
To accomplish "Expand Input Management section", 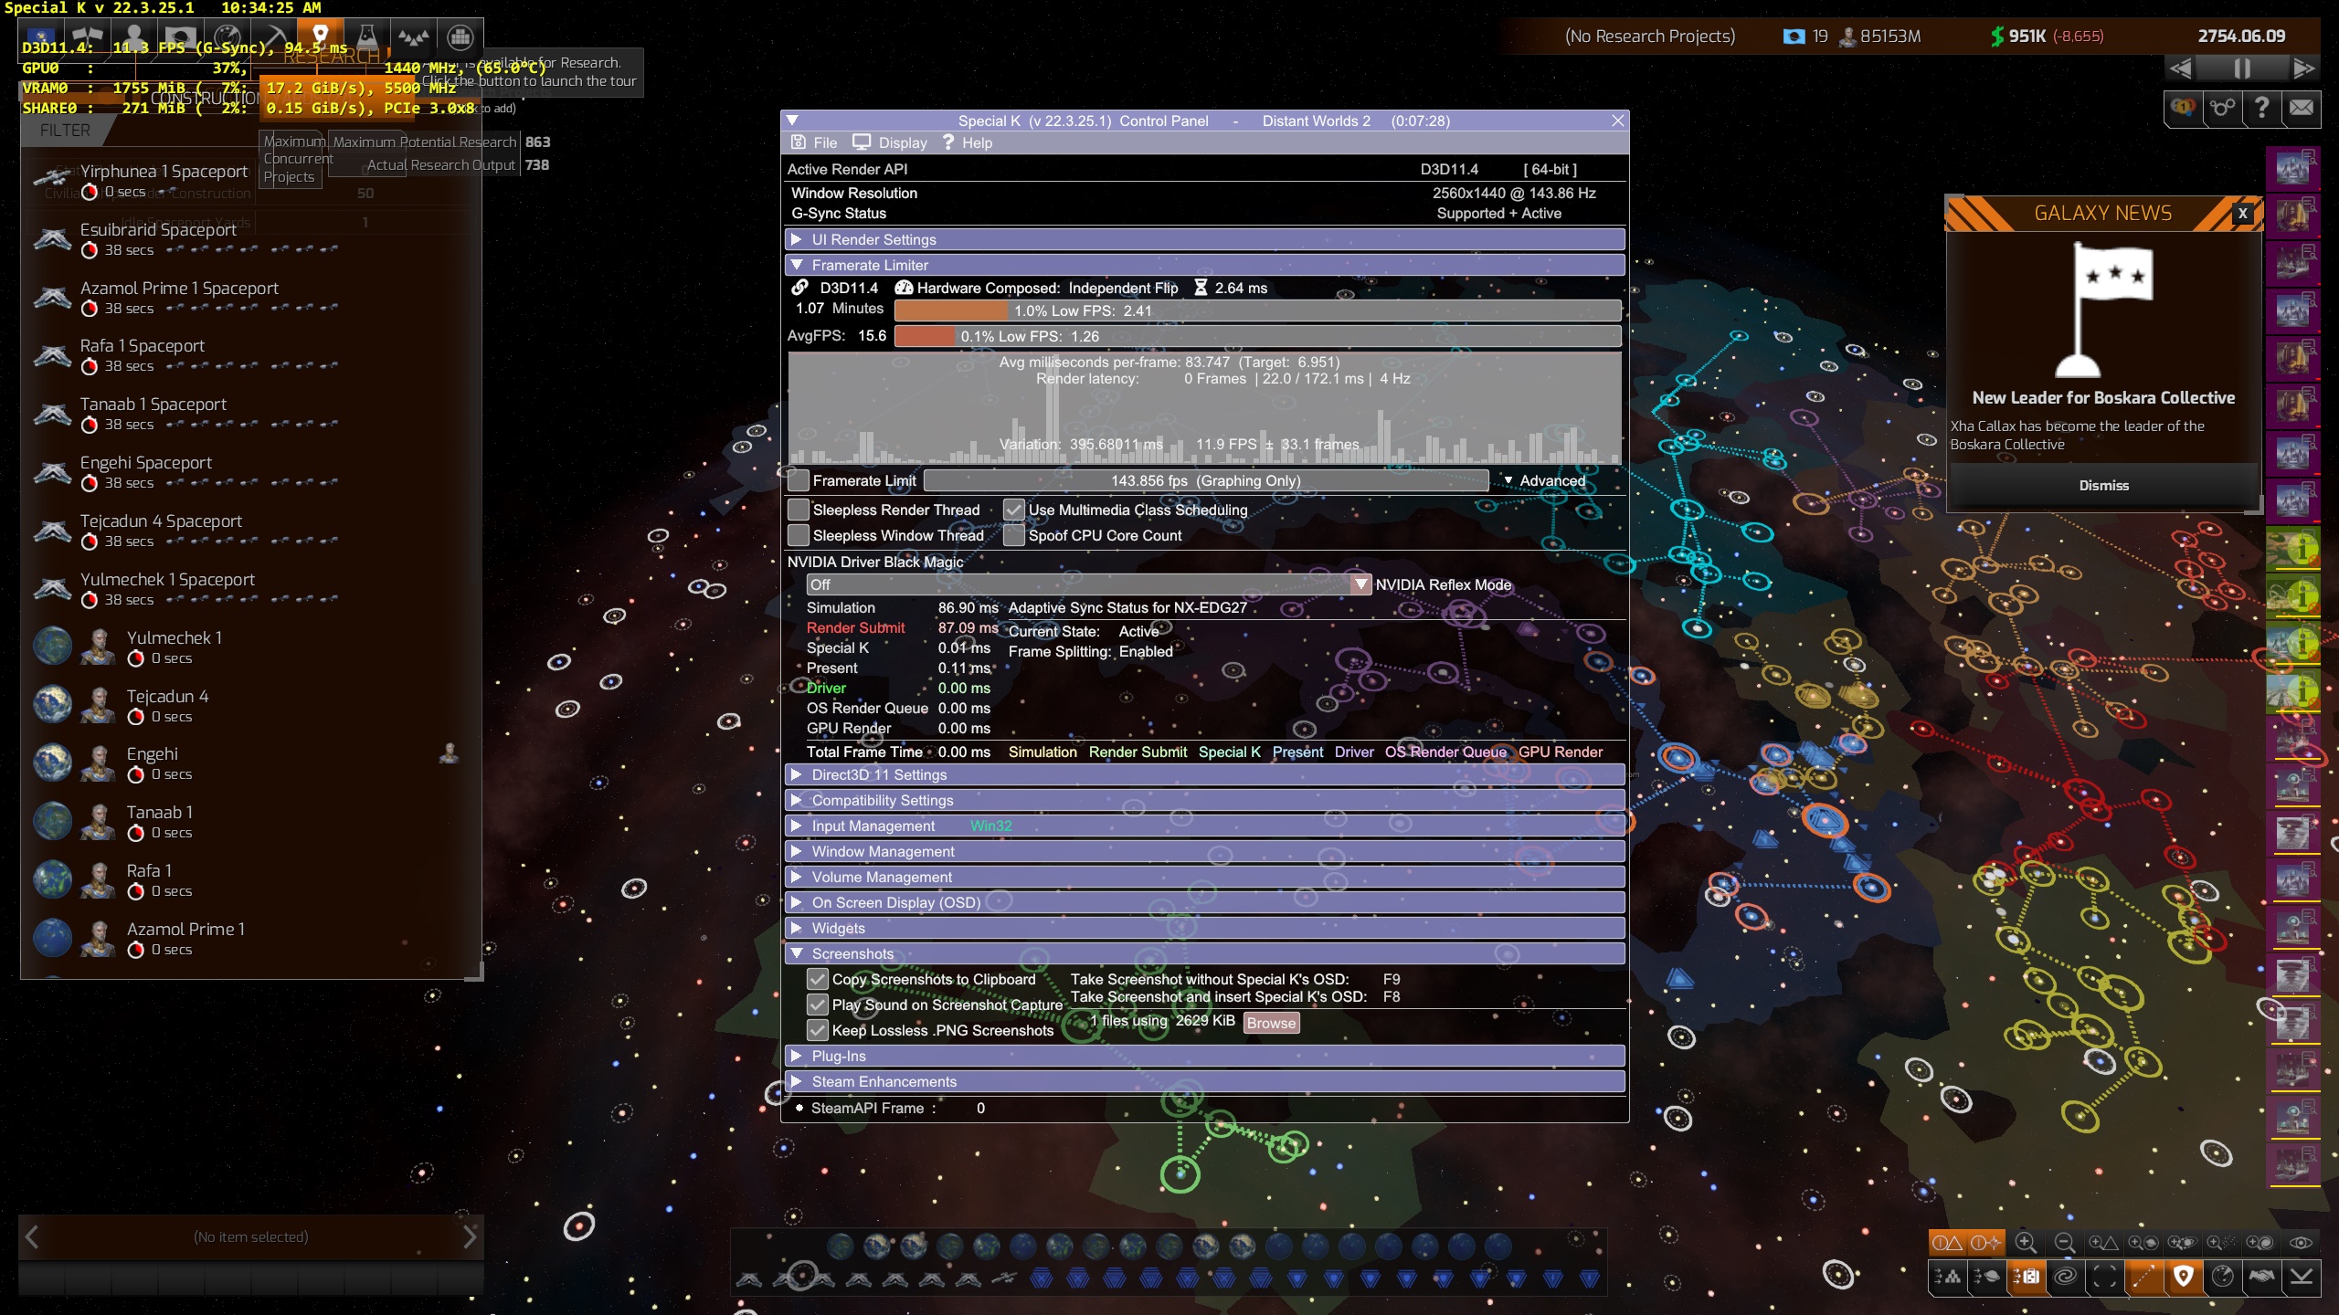I will 1204,826.
